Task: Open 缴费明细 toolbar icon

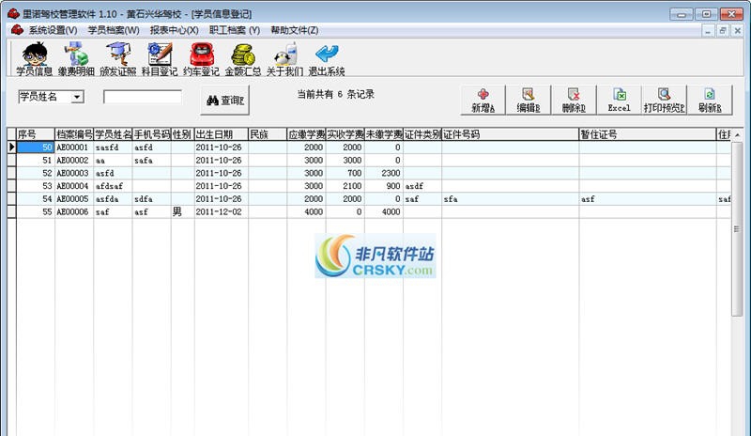Action: point(76,59)
